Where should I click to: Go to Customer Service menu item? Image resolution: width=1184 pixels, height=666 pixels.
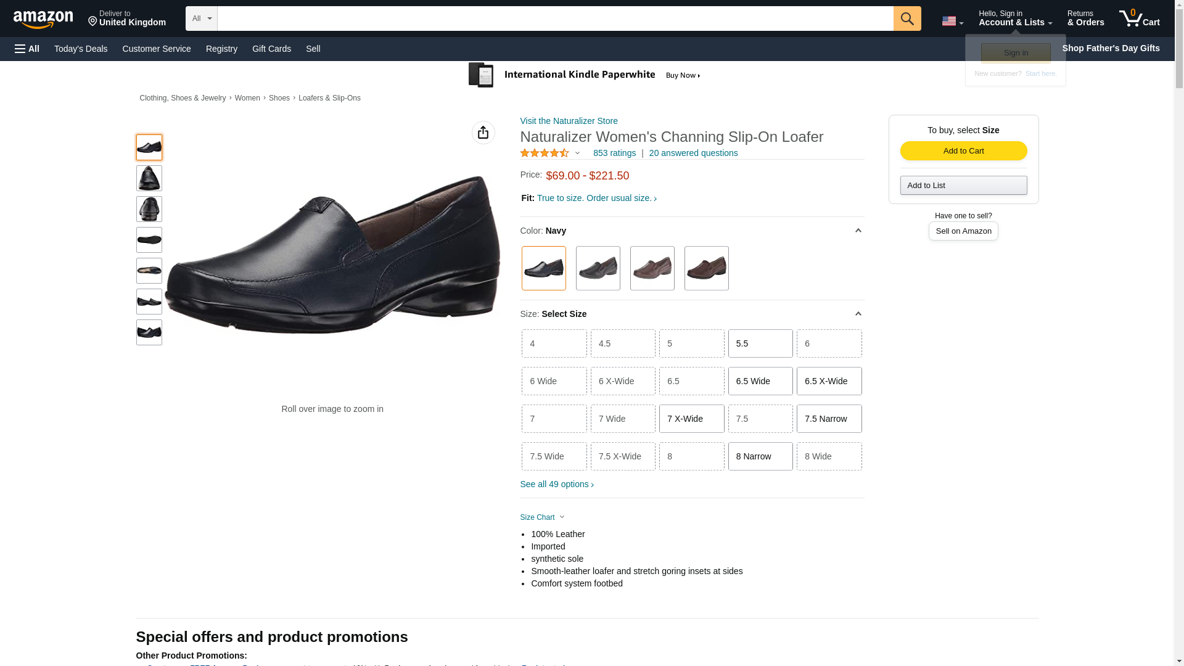point(157,49)
